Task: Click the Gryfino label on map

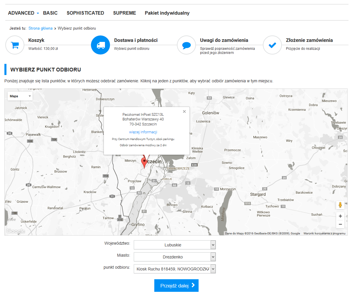Action: [138, 224]
